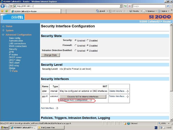Viewport: 173px width, 130px height.
Task: Expand the toolbar overflow chevron
Action: pos(172,10)
